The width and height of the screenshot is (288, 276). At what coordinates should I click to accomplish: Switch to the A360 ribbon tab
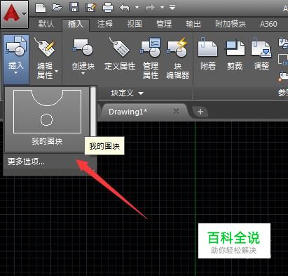pyautogui.click(x=268, y=24)
